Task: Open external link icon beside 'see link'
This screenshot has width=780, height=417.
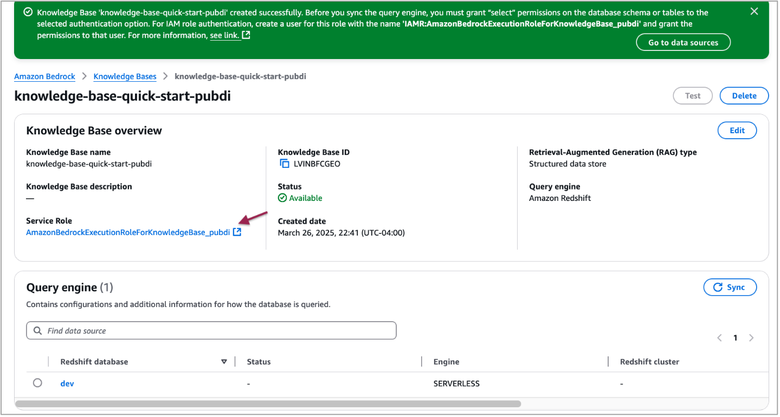Action: (x=246, y=35)
